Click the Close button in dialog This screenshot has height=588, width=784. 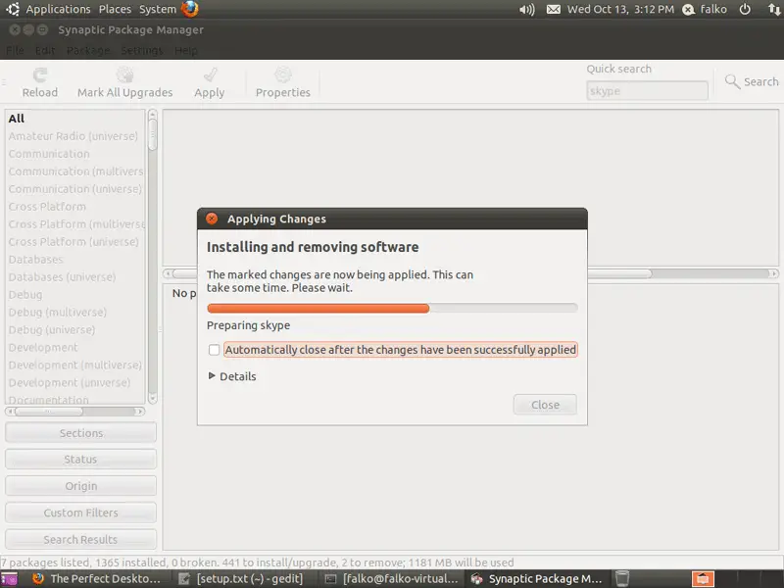coord(545,405)
